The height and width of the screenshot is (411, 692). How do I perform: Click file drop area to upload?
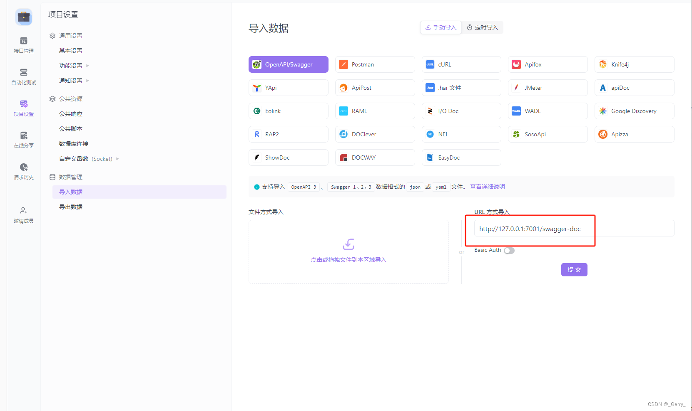[348, 252]
